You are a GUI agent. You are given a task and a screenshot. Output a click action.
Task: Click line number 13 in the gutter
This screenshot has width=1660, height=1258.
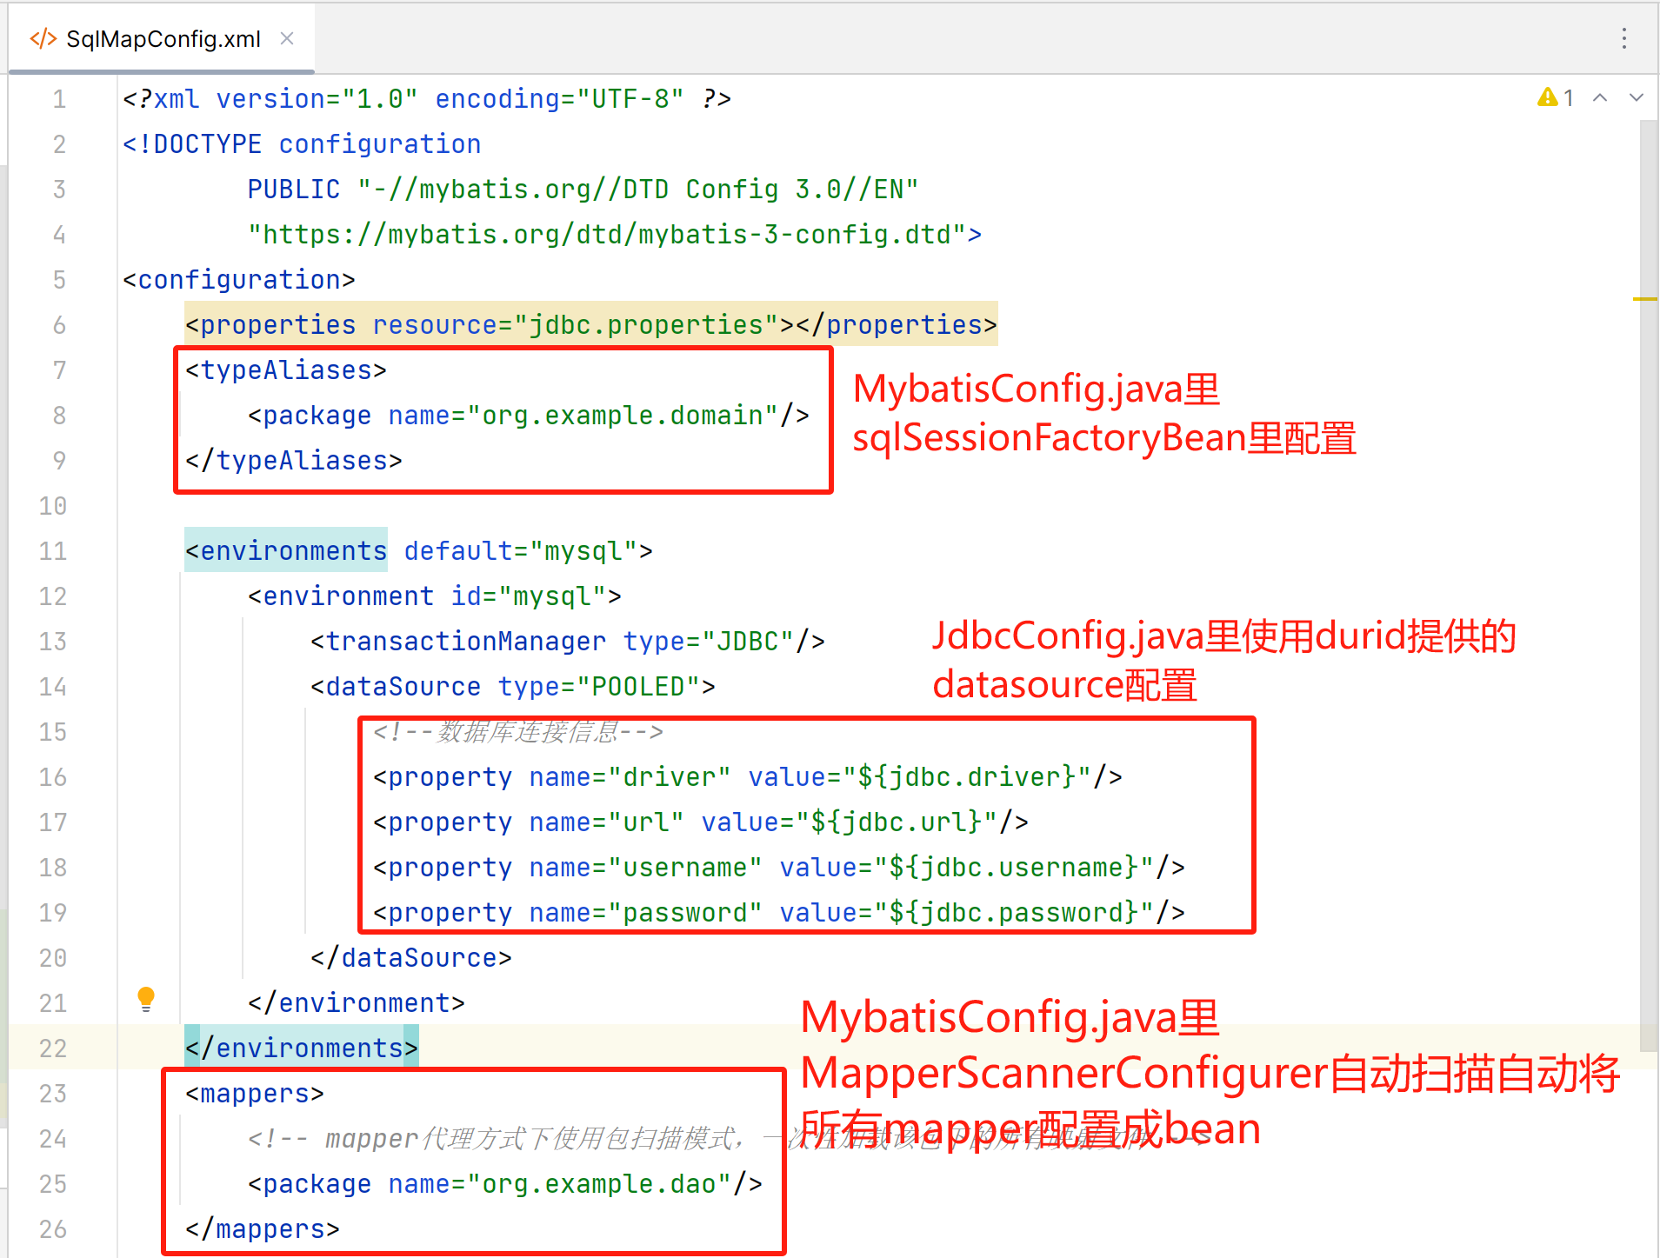(x=52, y=641)
